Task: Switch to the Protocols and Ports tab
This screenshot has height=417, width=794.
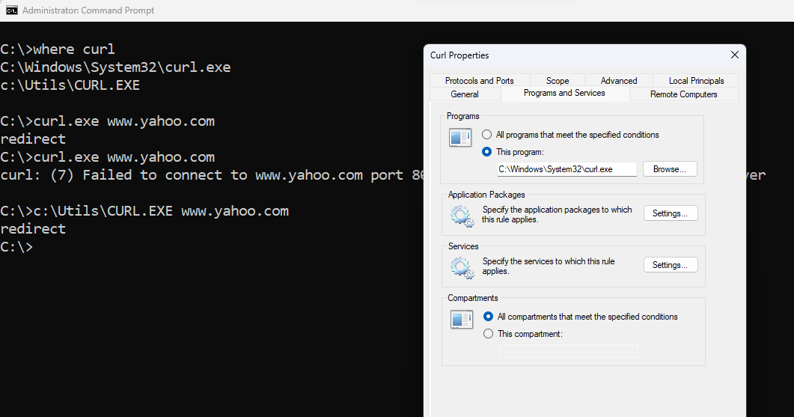Action: [479, 81]
